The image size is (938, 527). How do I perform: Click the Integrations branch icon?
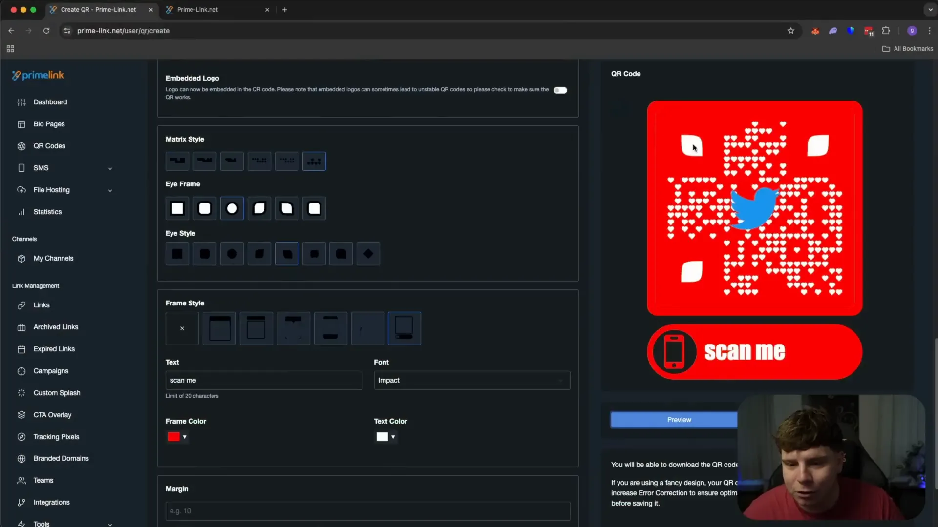(x=21, y=502)
